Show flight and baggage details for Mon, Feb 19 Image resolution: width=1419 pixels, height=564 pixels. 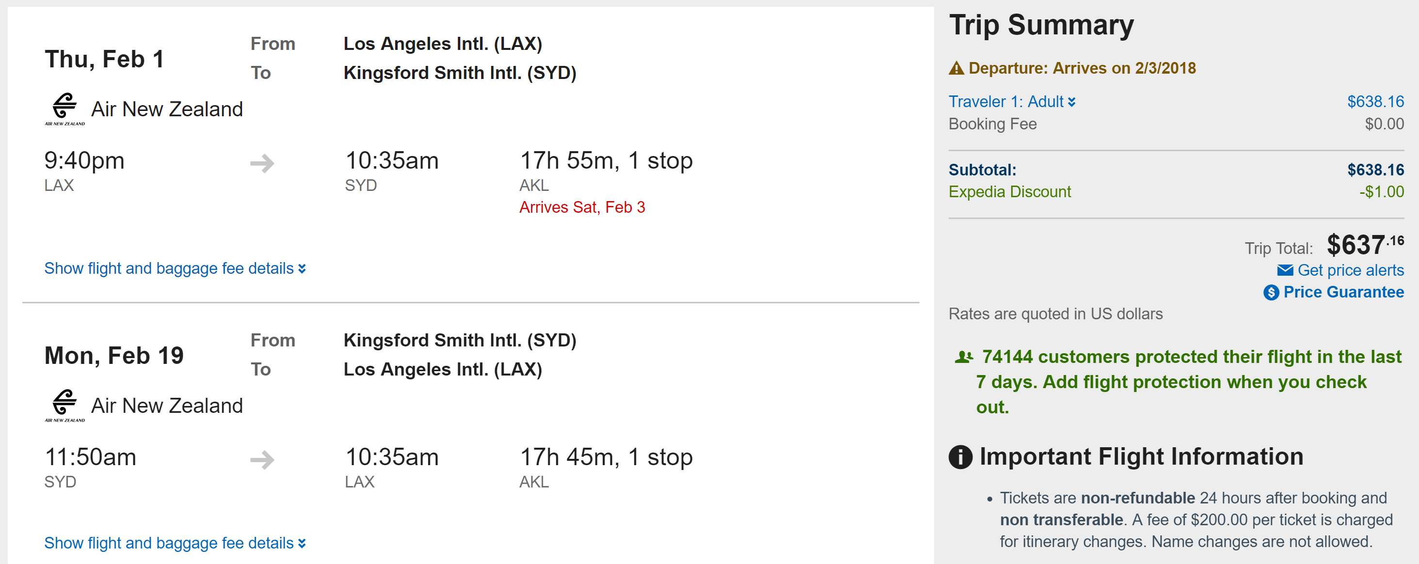(x=175, y=543)
